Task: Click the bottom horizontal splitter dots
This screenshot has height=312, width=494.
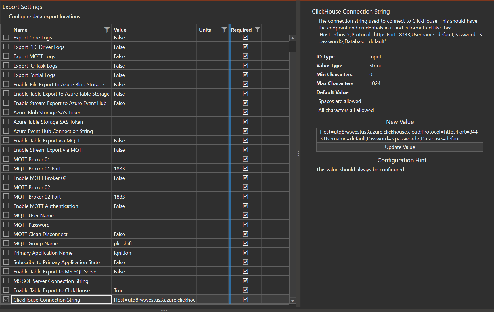Action: [164, 311]
